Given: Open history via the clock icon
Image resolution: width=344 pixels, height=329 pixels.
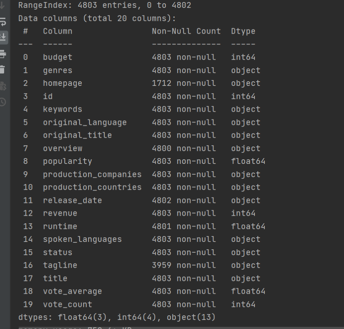Looking at the screenshot, I should coord(3,102).
